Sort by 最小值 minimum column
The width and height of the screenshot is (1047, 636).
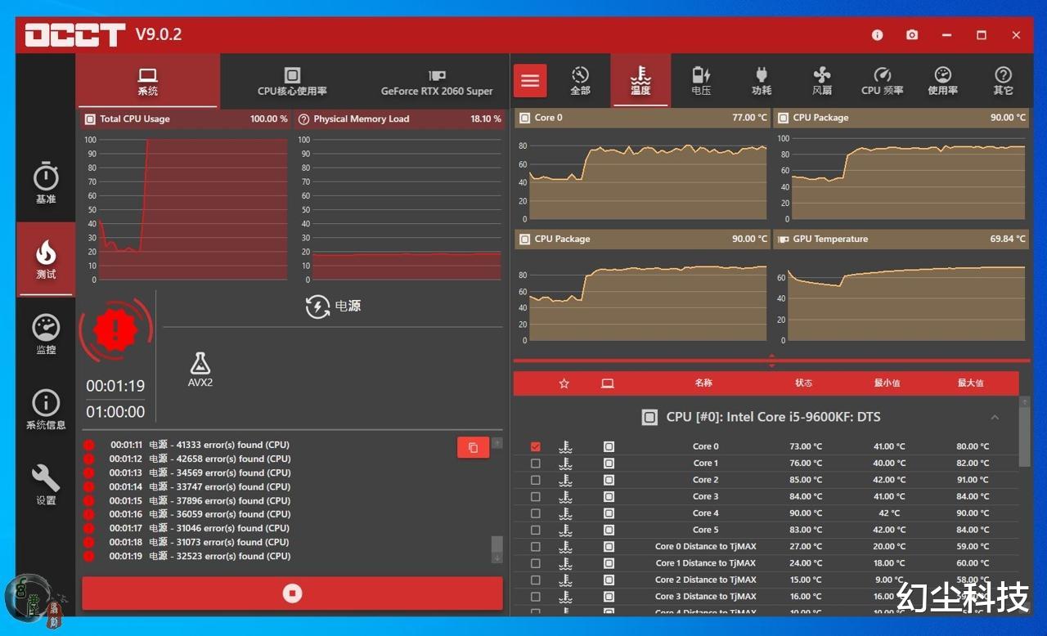(x=887, y=383)
